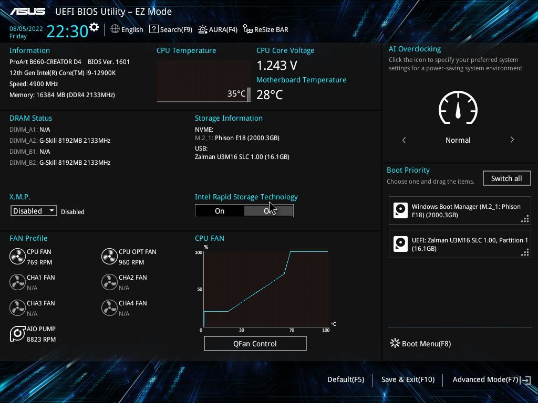Viewport: 538px width, 403px height.
Task: Load defaults with Default(F5)
Action: (x=346, y=379)
